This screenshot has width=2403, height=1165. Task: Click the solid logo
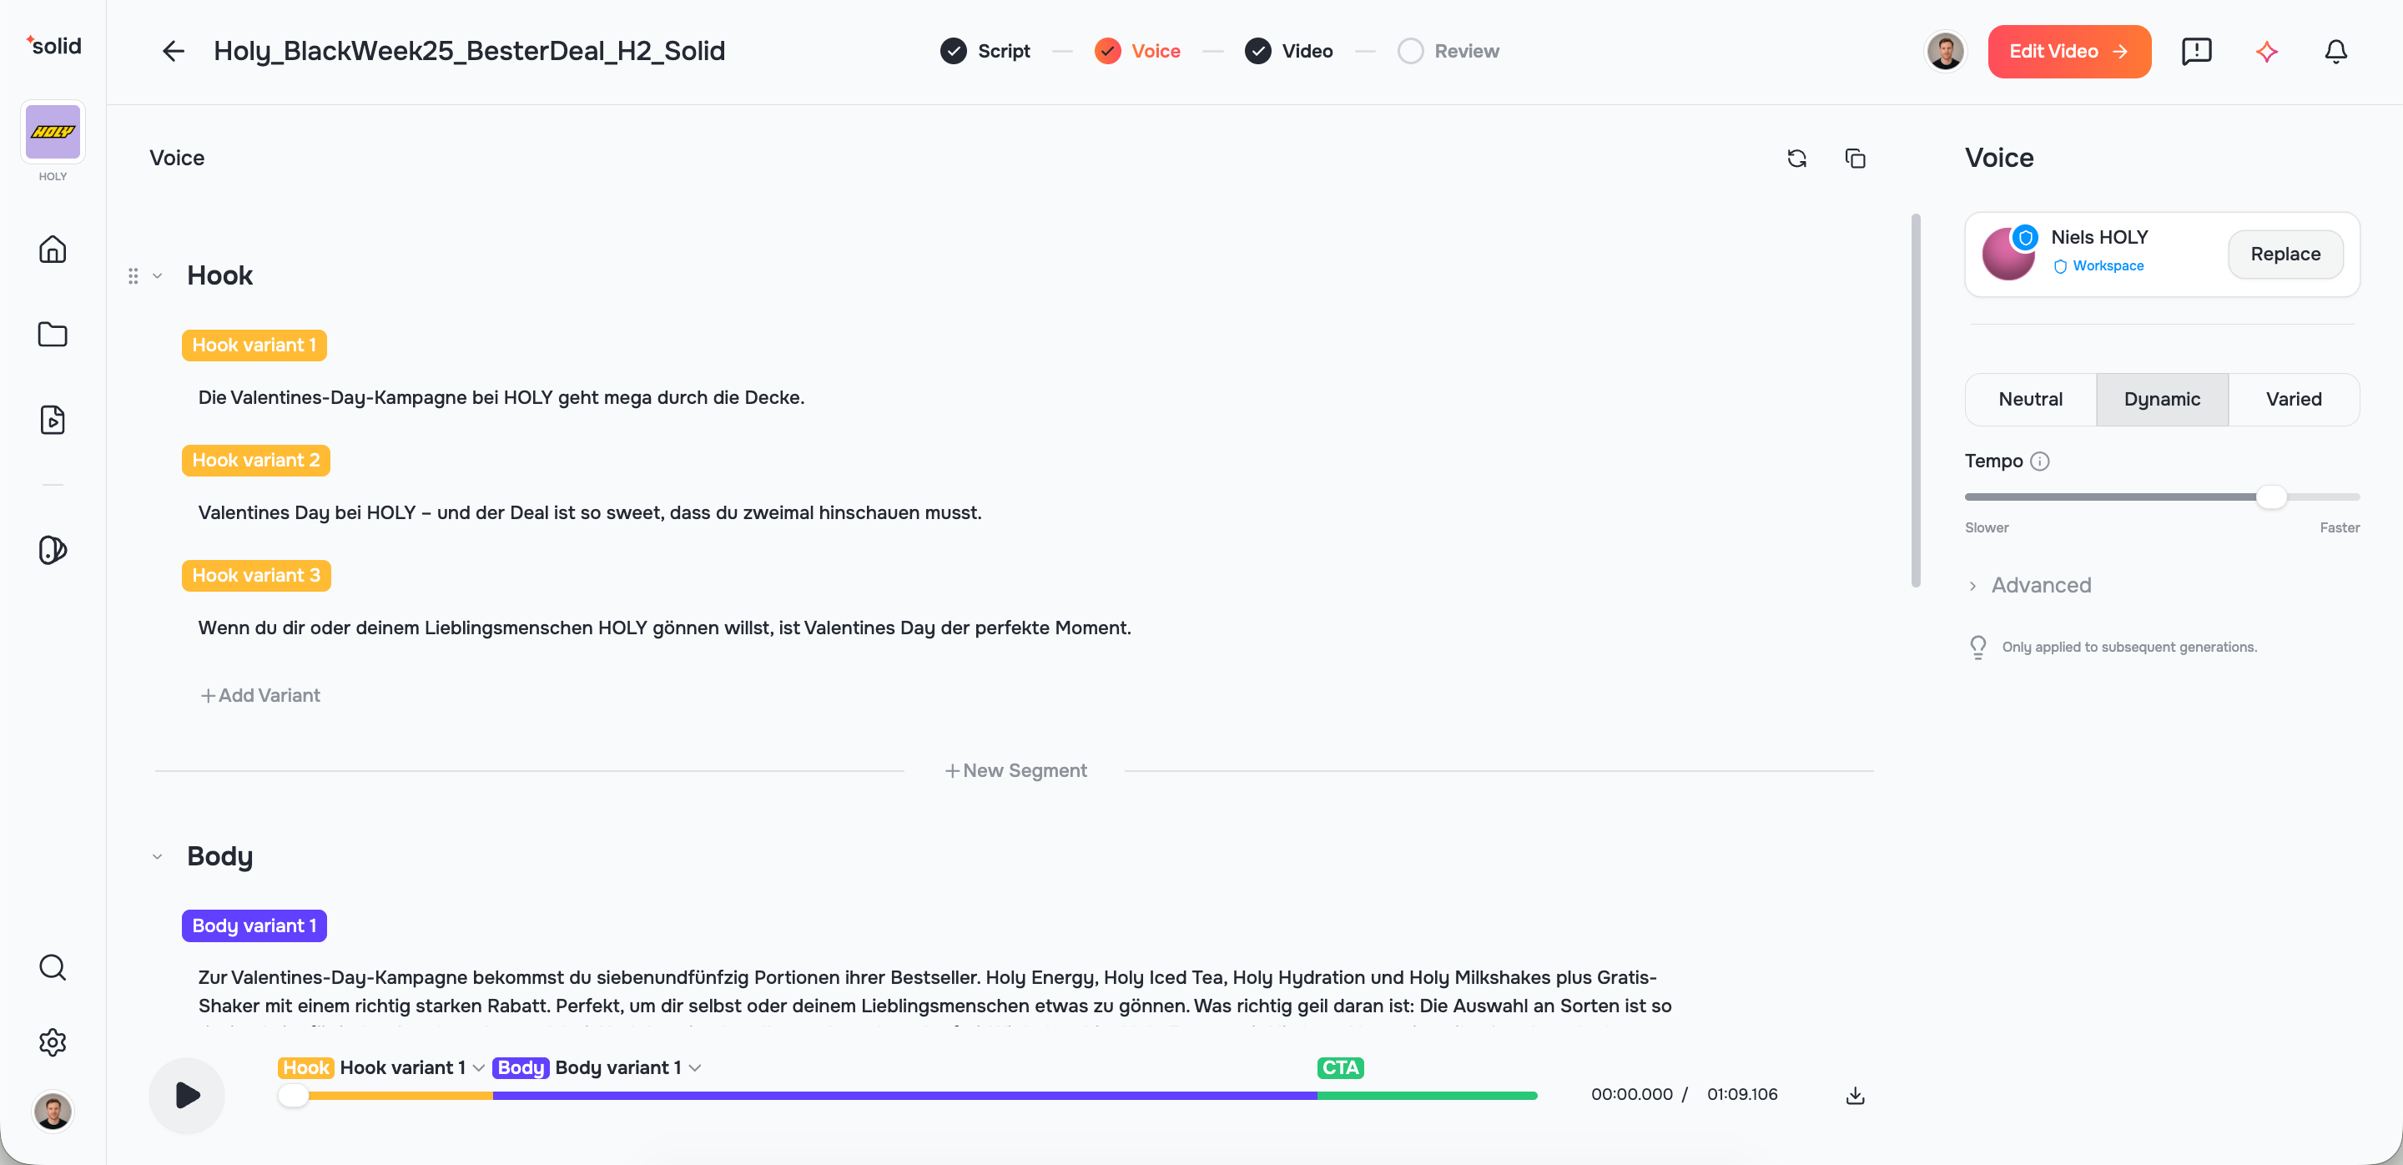coord(53,46)
